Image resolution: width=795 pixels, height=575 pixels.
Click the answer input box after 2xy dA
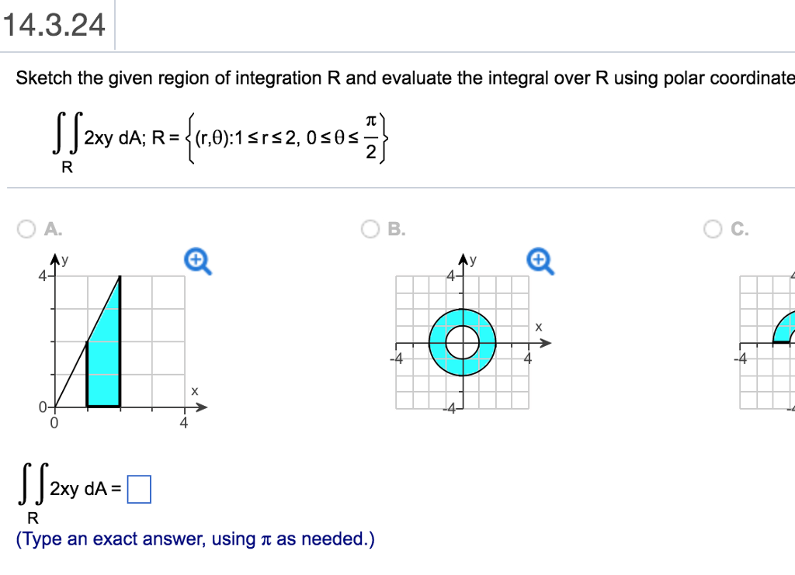(x=140, y=488)
